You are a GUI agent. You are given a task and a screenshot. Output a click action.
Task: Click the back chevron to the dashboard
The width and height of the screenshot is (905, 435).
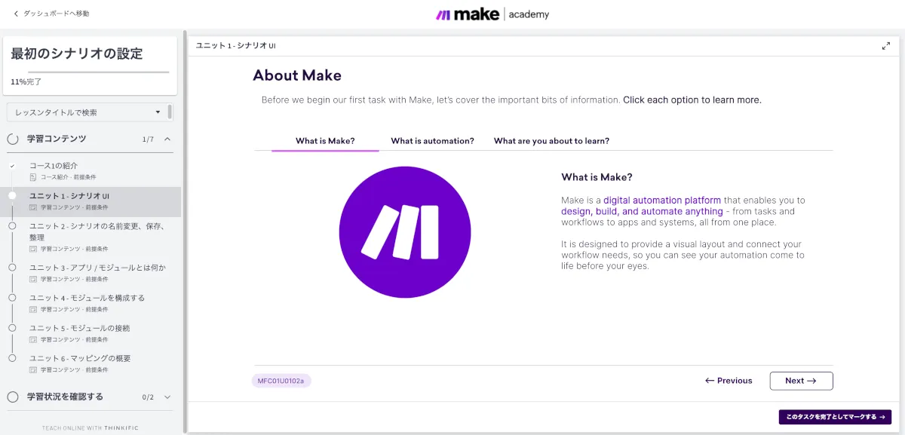coord(17,14)
